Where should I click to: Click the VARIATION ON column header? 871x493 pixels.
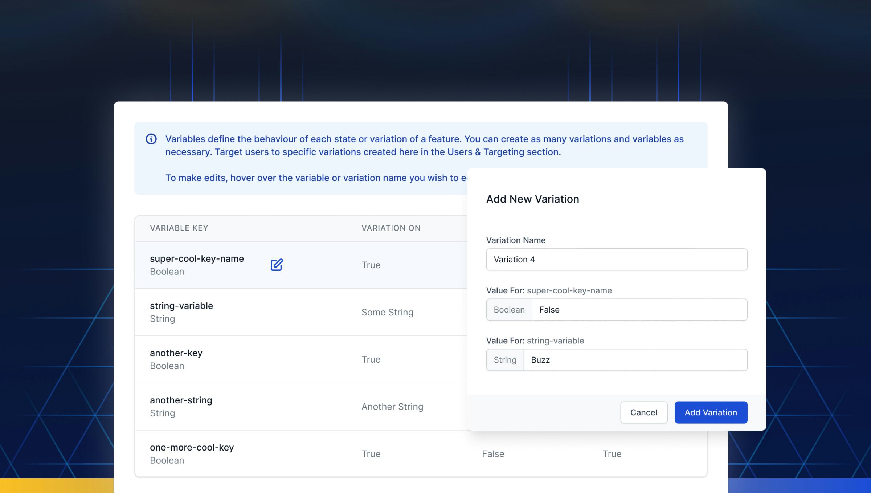pos(390,228)
